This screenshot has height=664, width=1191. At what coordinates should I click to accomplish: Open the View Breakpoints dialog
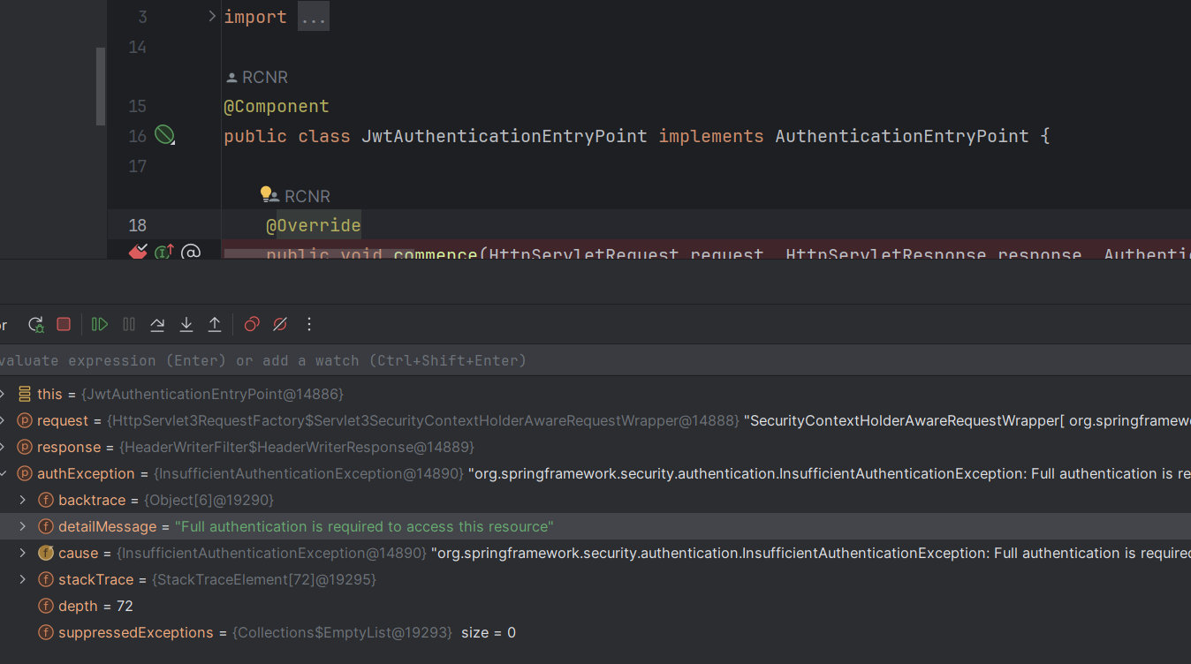(x=252, y=324)
